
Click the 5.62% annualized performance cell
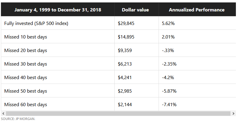coord(168,23)
